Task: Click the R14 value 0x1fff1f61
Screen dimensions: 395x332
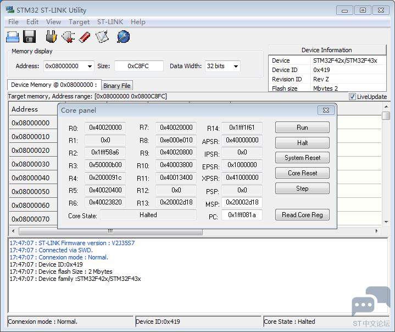Action: 242,128
